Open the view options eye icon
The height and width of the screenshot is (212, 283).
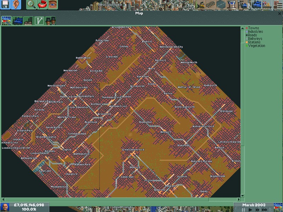point(52,5)
